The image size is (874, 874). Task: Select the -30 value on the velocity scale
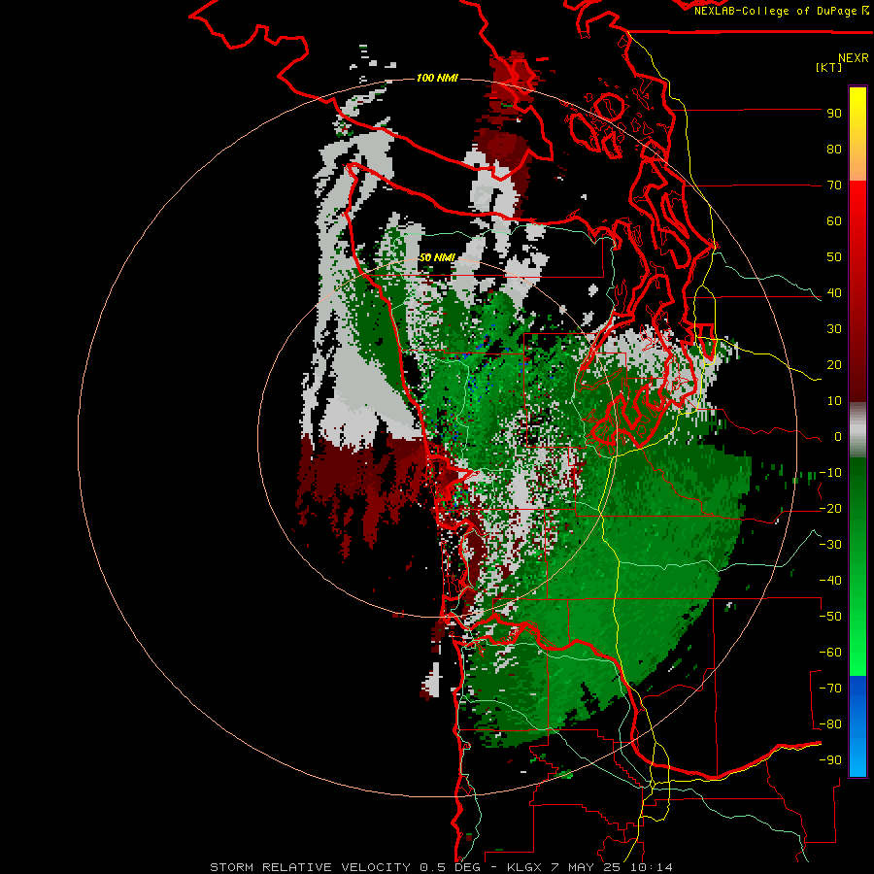click(x=830, y=545)
